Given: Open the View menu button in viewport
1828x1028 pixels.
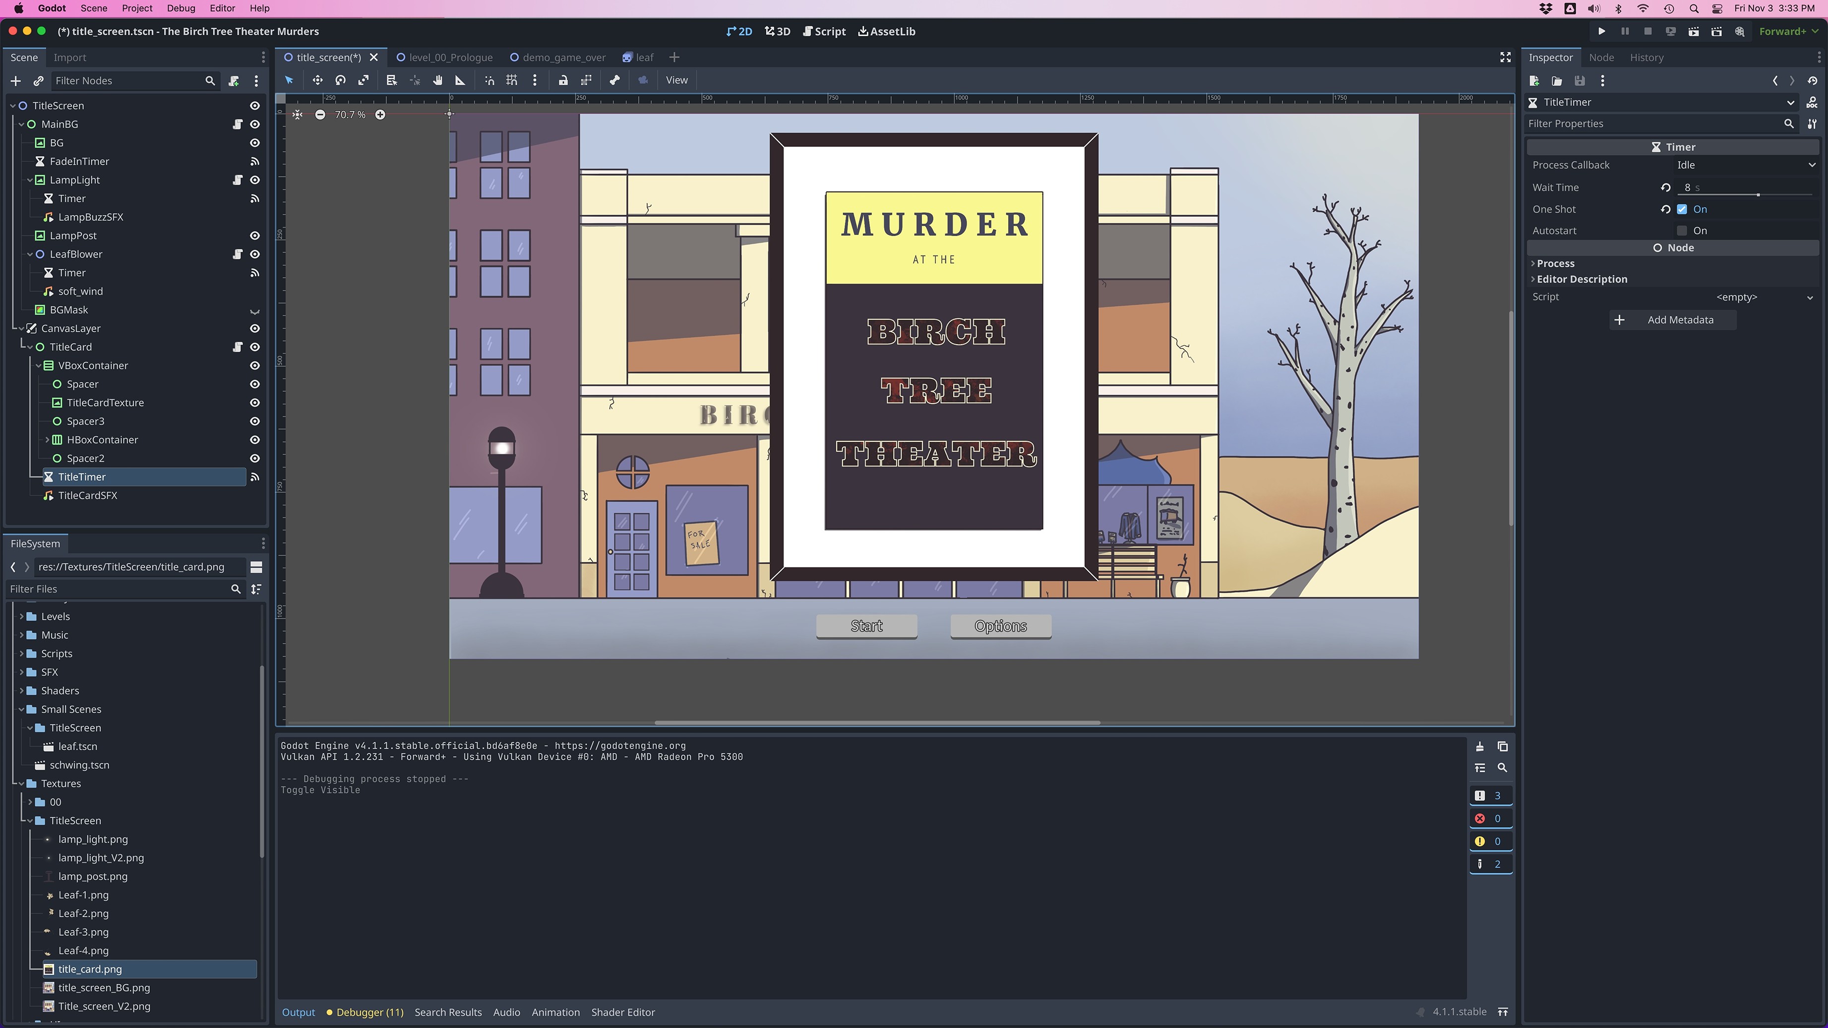Looking at the screenshot, I should pyautogui.click(x=676, y=80).
